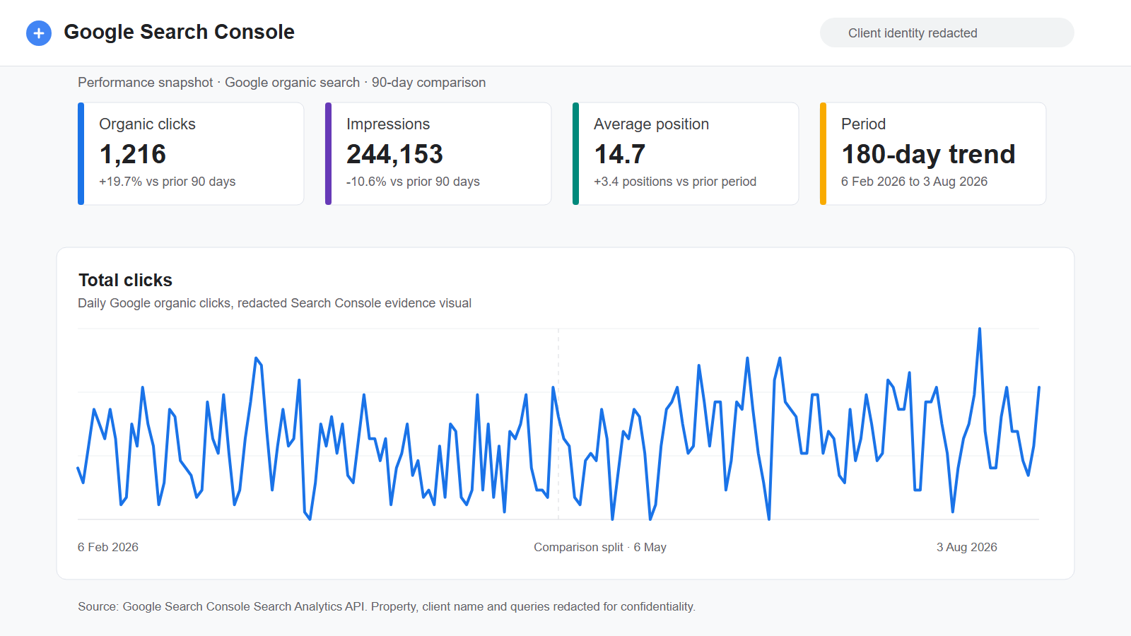Click the +19.7% vs prior 90 days text
This screenshot has height=636, width=1131.
(x=167, y=182)
